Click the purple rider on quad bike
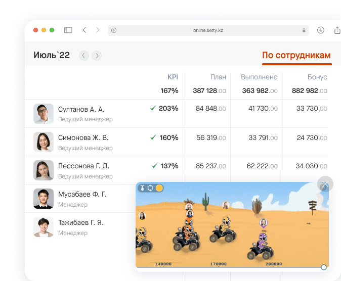341x281 pixels. click(x=262, y=243)
